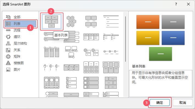Select the 列表 category
The height and width of the screenshot is (109, 195).
coord(20,24)
